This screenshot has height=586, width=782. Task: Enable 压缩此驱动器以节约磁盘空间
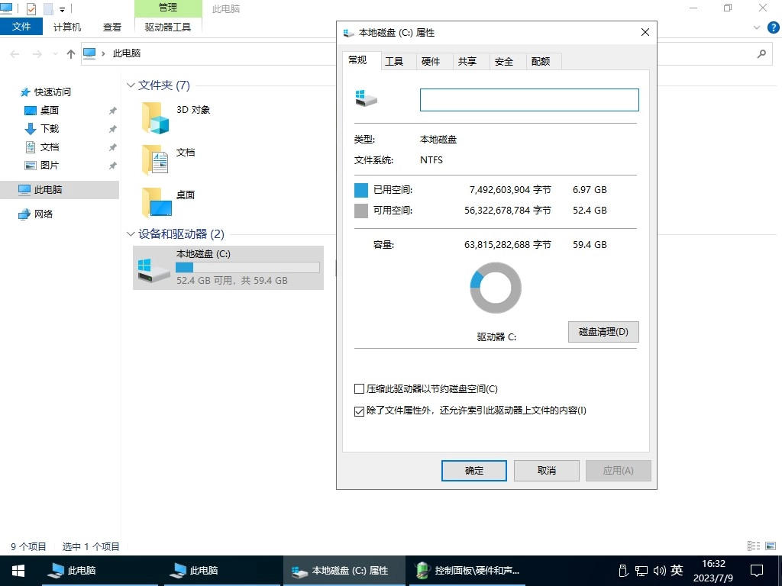click(359, 388)
